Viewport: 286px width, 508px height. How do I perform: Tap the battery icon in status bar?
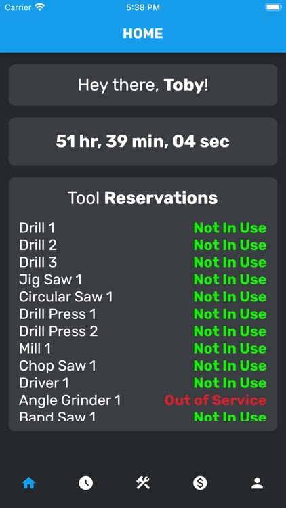pyautogui.click(x=273, y=7)
